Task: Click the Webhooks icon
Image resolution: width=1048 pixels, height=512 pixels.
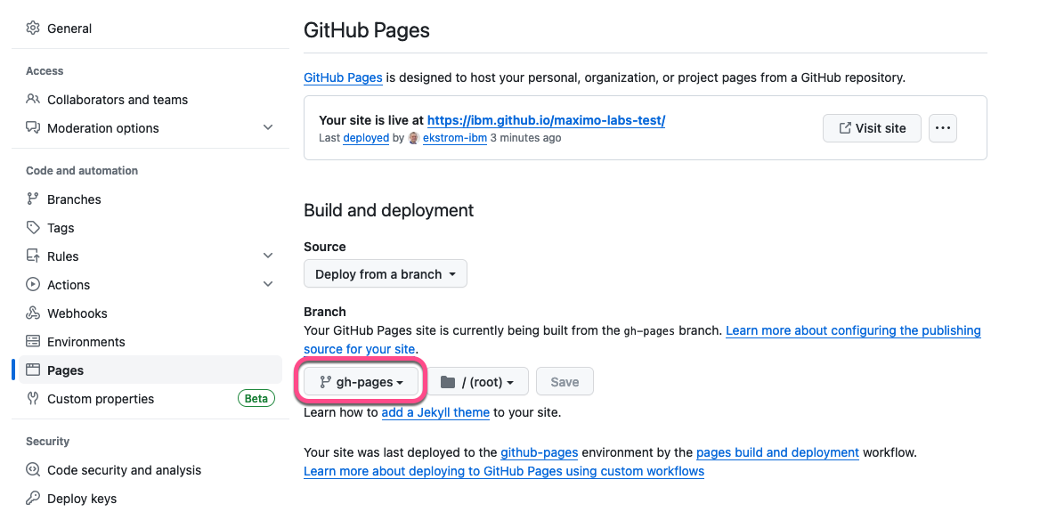Action: point(33,313)
